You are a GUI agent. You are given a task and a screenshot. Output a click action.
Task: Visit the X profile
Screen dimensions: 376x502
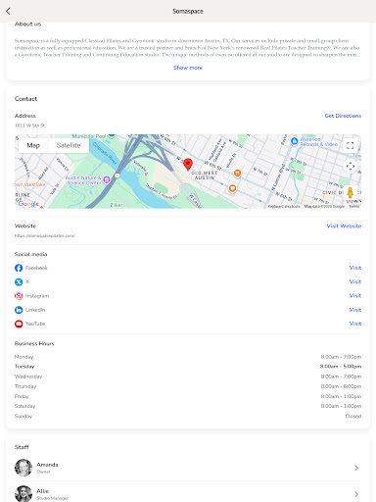click(x=355, y=281)
